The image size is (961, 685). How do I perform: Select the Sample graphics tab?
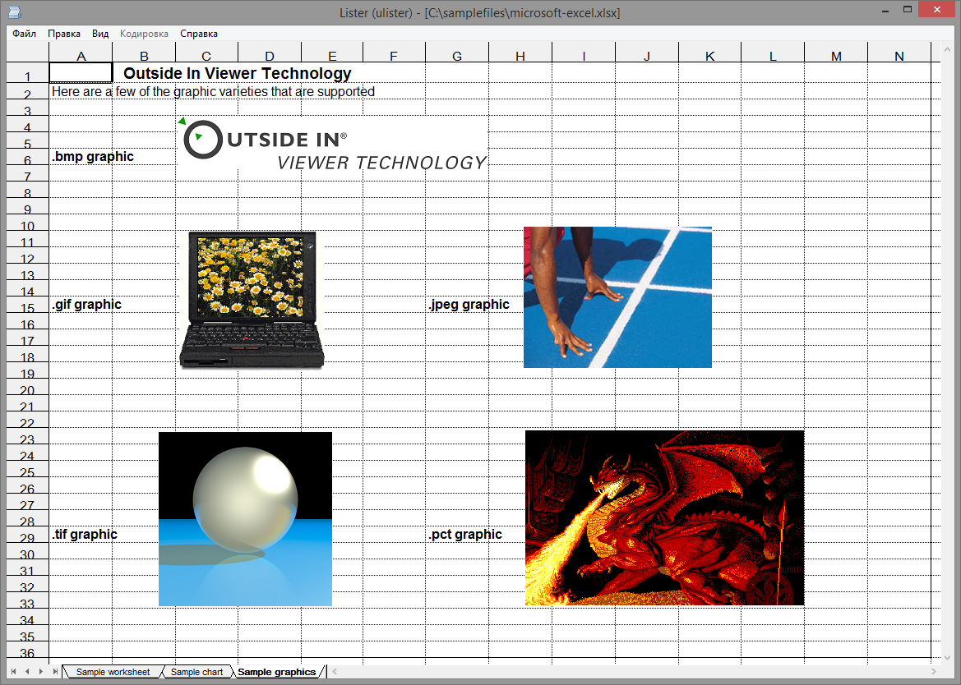[x=276, y=672]
